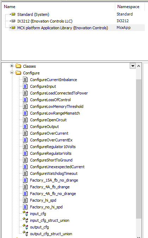Viewport: 148px width, 238px height.
Task: Click the MCX platform Application Library icon
Action: pos(13,28)
